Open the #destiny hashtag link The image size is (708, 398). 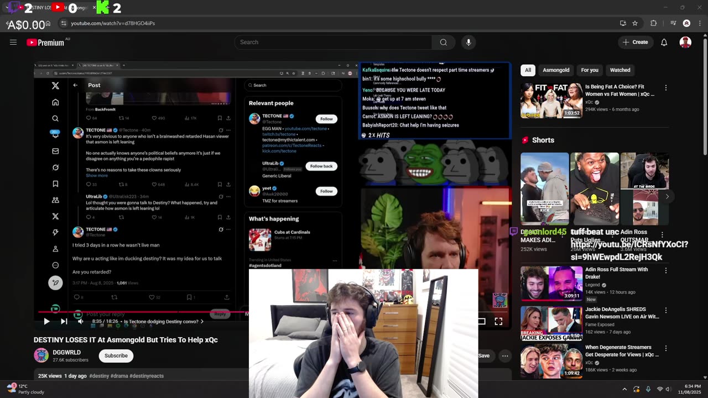[x=99, y=376]
